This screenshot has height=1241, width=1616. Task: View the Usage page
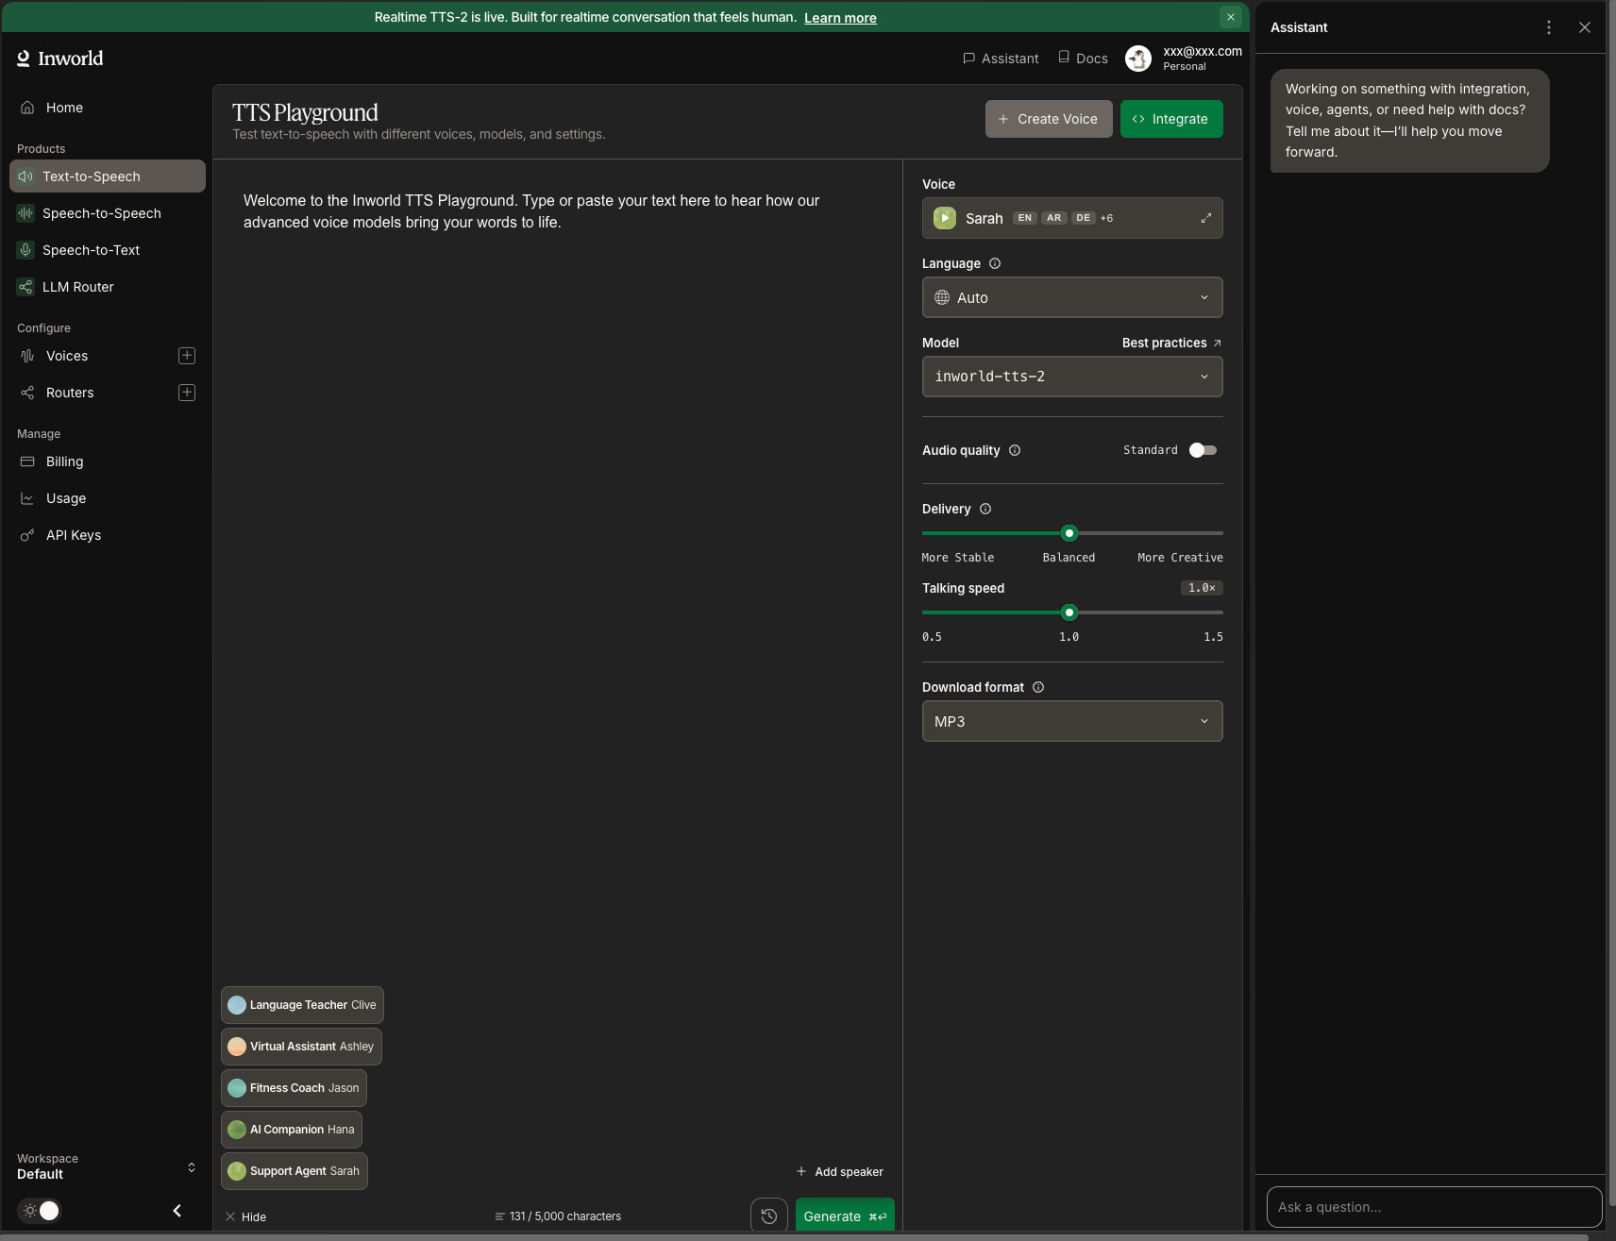click(x=108, y=498)
